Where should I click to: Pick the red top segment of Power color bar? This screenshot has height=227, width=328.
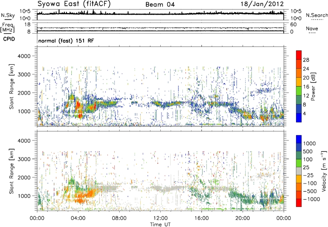click(x=299, y=55)
